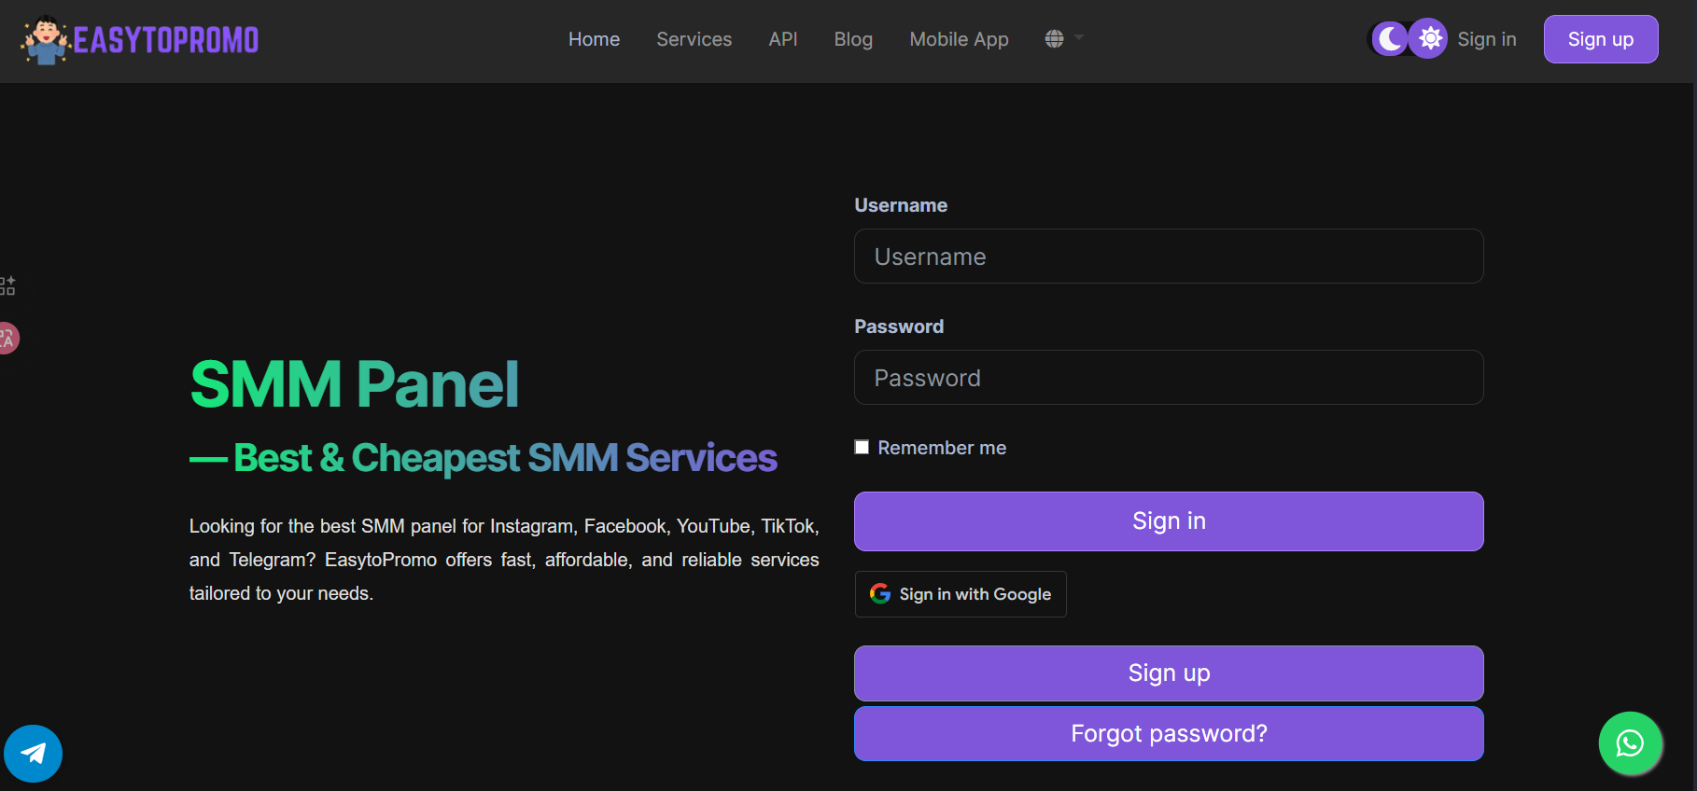Click the translate icon on left edge

point(7,338)
